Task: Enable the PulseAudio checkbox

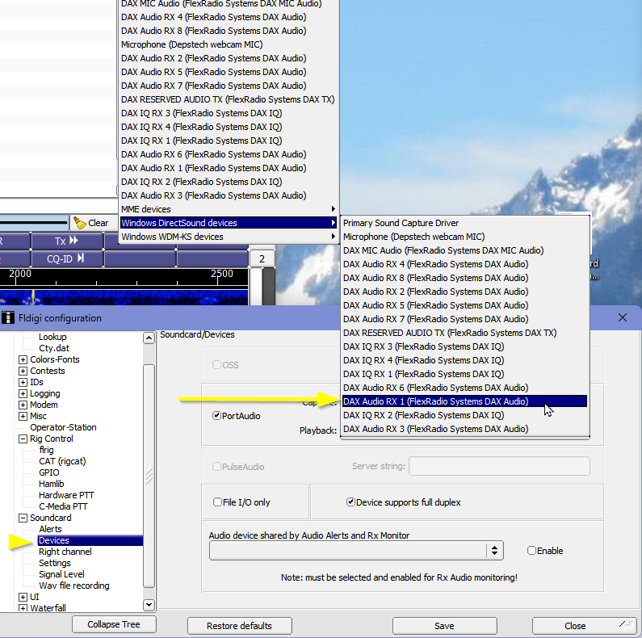Action: [216, 467]
